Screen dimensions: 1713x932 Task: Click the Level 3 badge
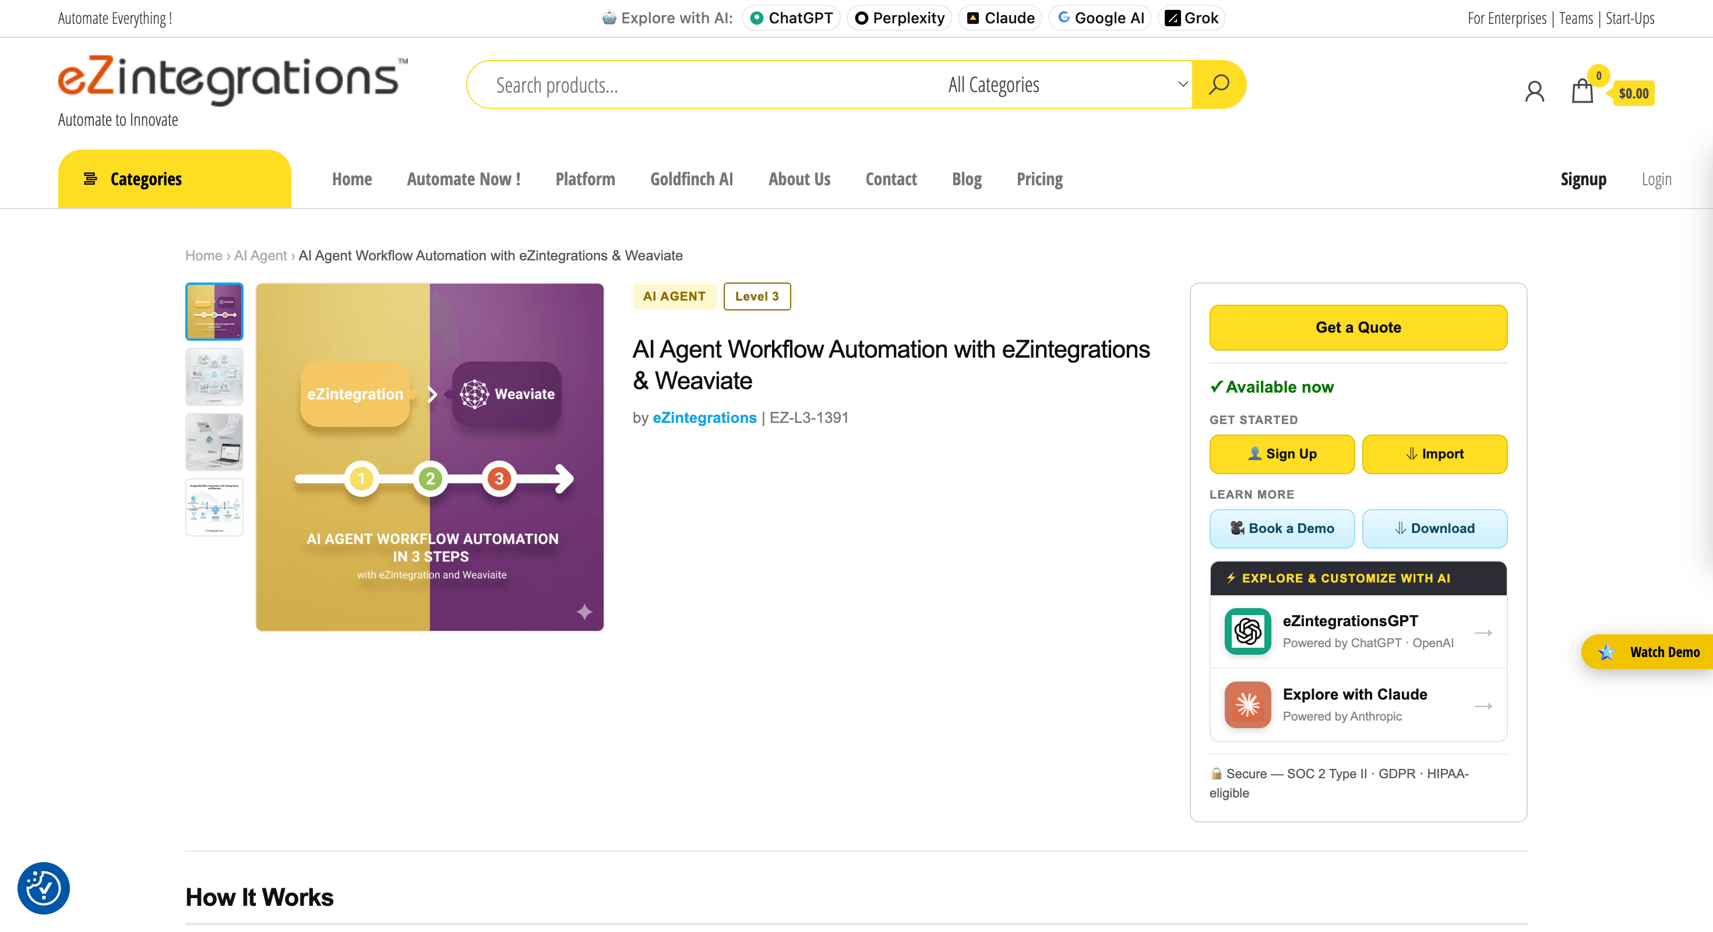(757, 296)
